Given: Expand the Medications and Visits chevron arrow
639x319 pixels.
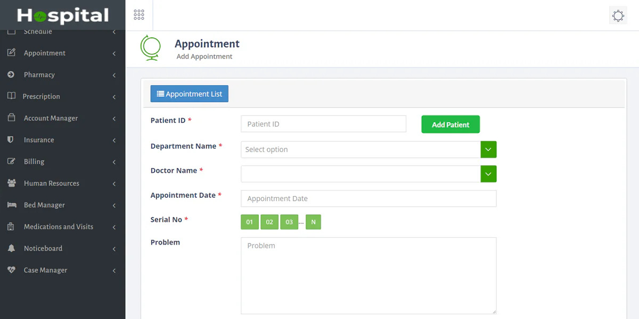Looking at the screenshot, I should point(114,228).
